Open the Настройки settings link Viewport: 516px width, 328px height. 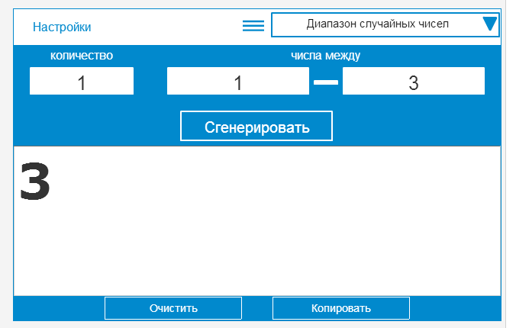point(62,27)
